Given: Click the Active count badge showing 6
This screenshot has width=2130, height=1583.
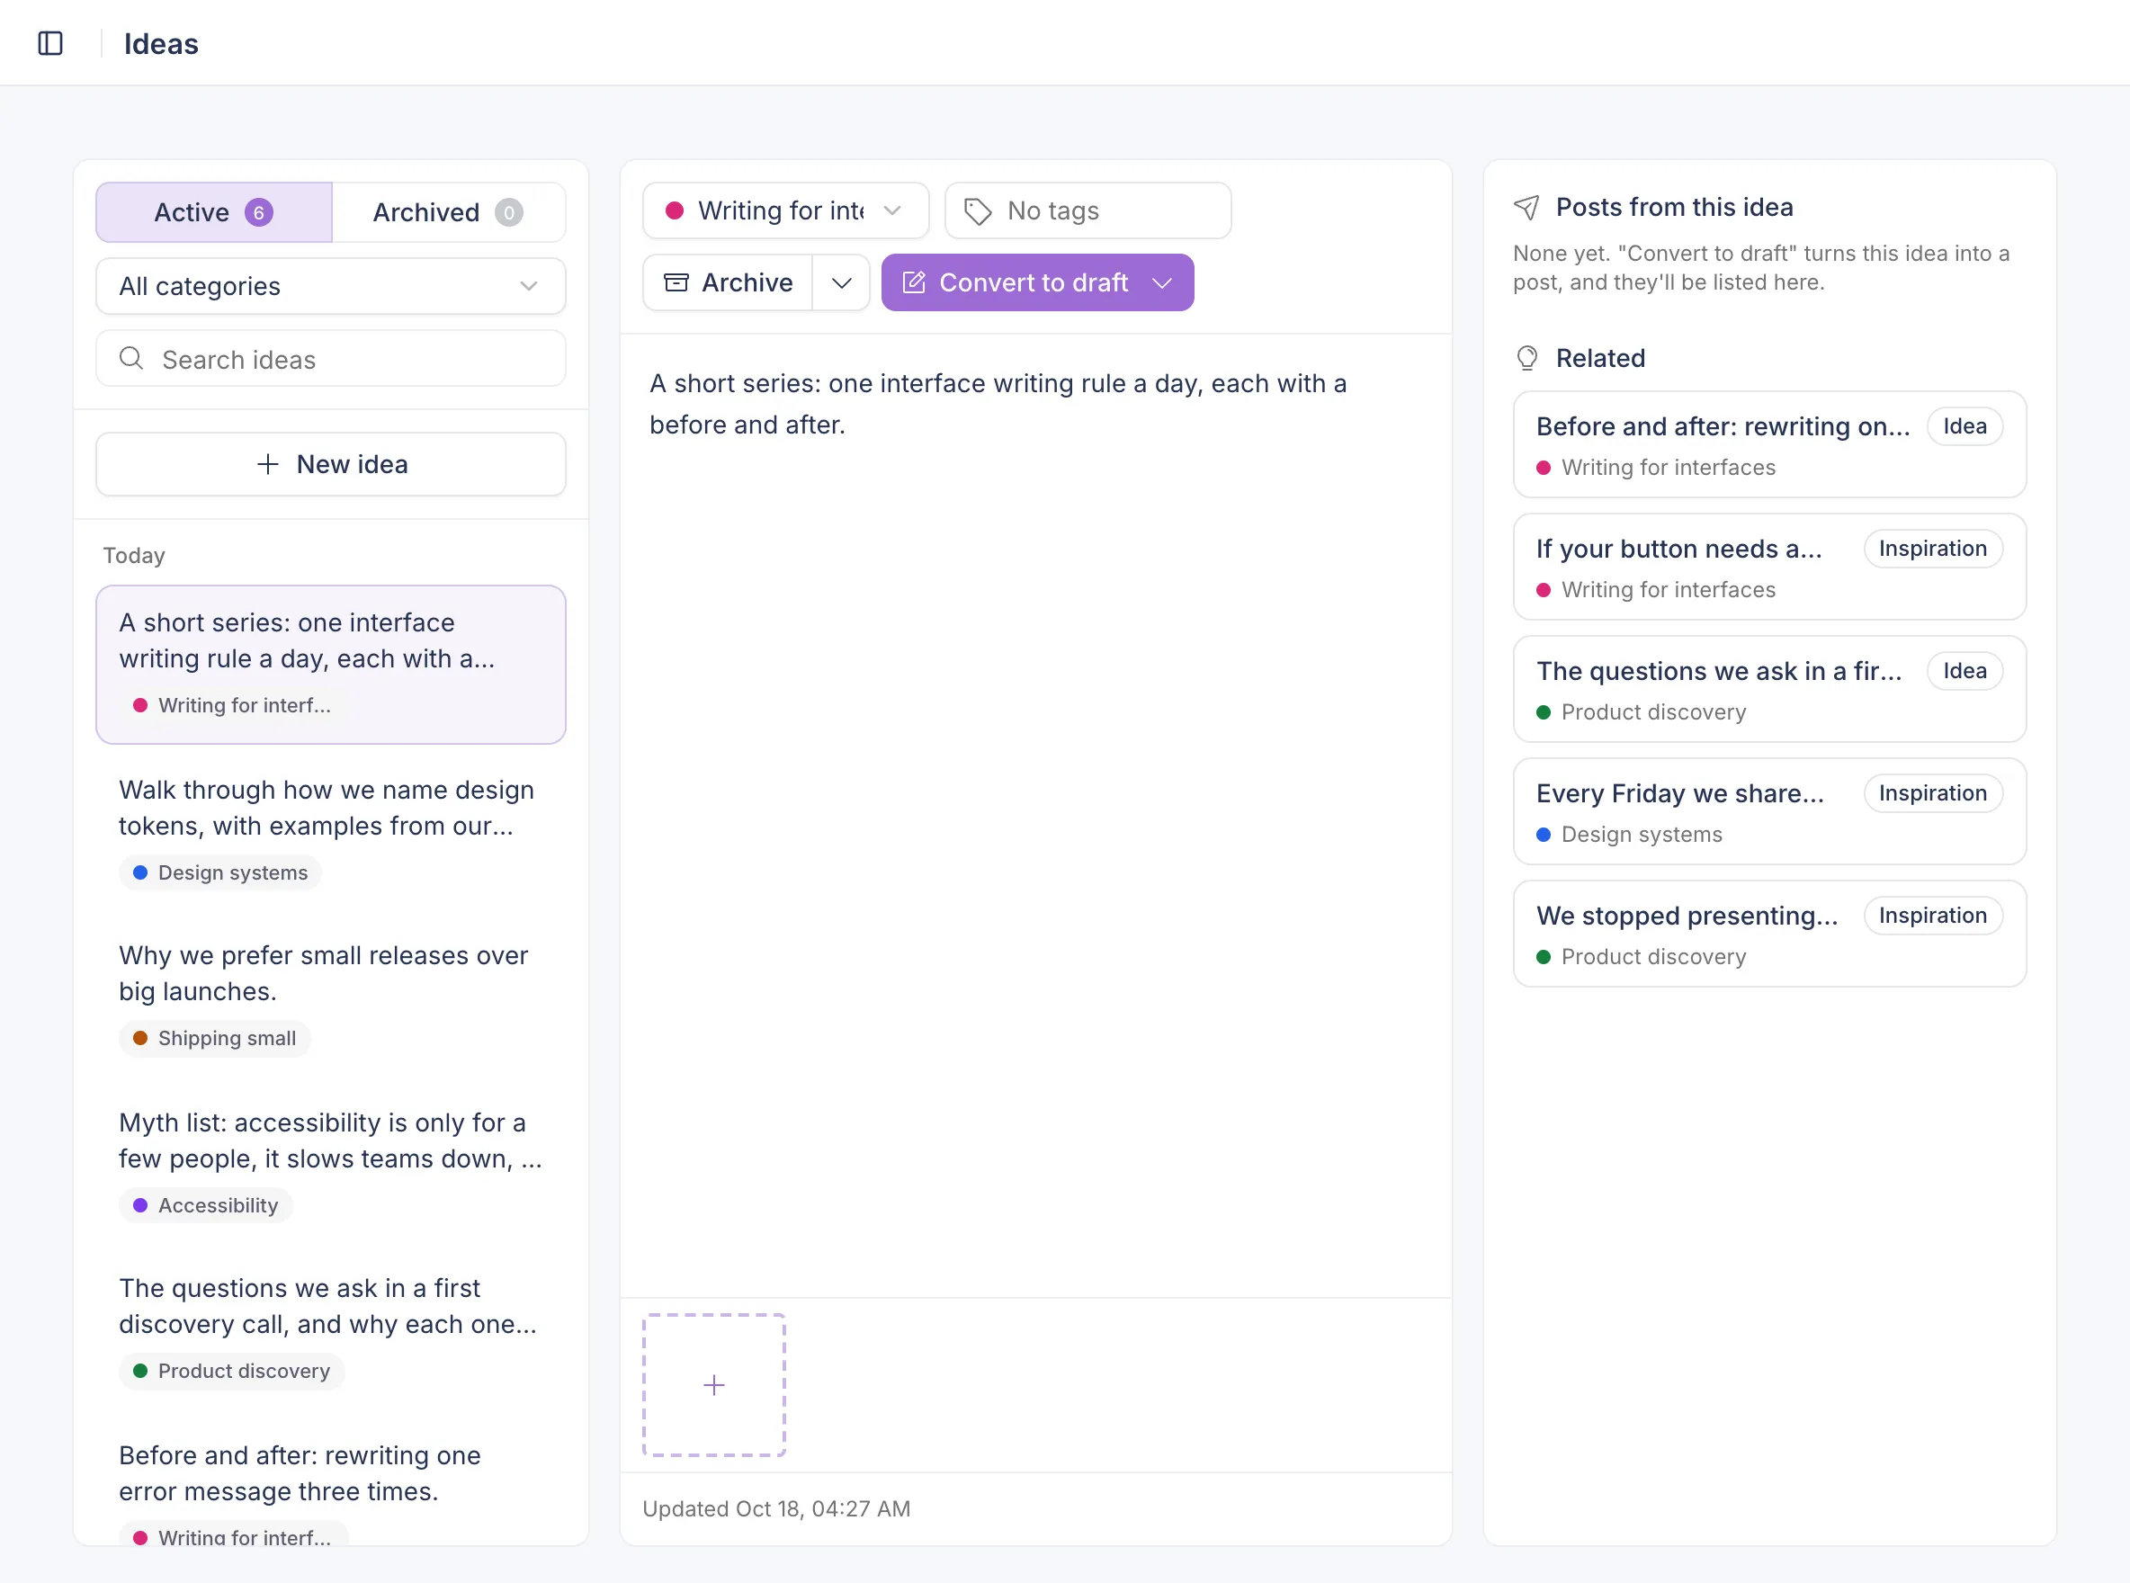Looking at the screenshot, I should [x=259, y=211].
